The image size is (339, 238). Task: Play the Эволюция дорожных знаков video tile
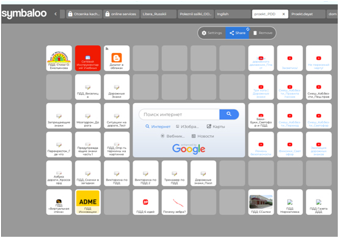(319, 145)
